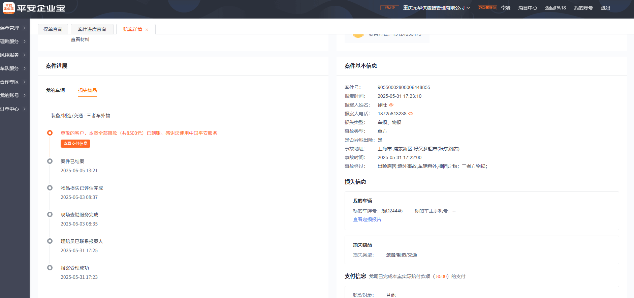Screen dimensions: 634x298
Task: Click the 查看支付信息 button
Action: click(x=75, y=144)
